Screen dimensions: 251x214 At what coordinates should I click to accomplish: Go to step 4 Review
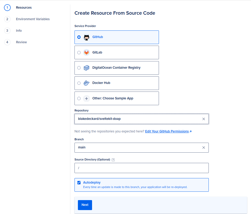[22, 42]
